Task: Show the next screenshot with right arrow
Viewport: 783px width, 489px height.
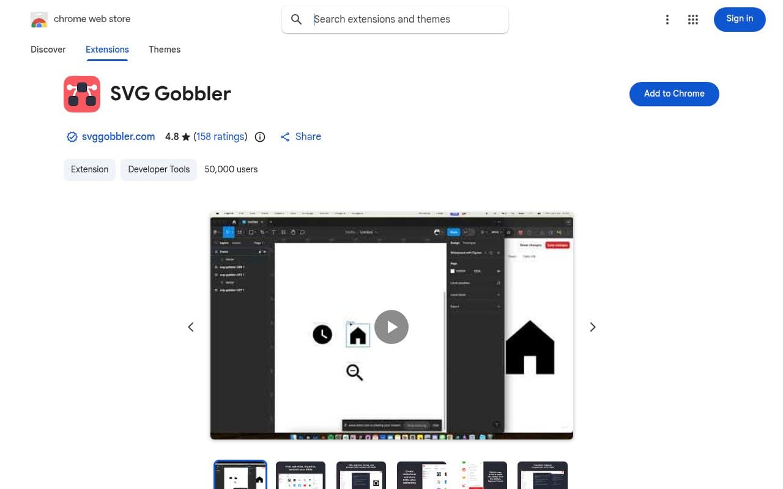Action: [592, 326]
